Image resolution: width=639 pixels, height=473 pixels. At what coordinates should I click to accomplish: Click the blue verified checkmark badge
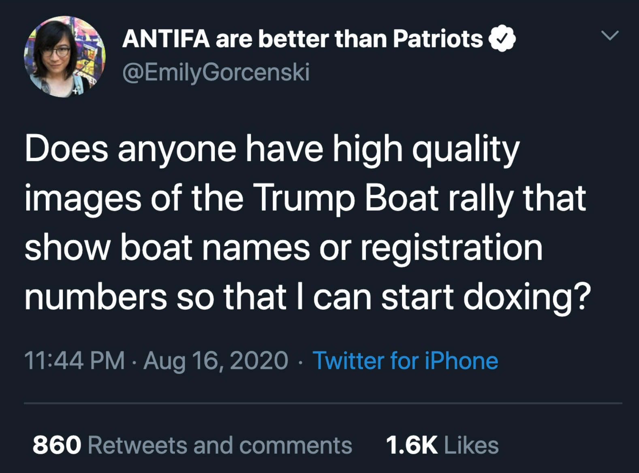502,38
